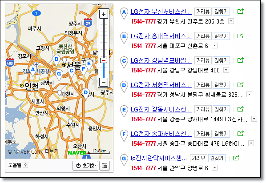Click 거리뷰 for 관악서비스센터

[198, 158]
